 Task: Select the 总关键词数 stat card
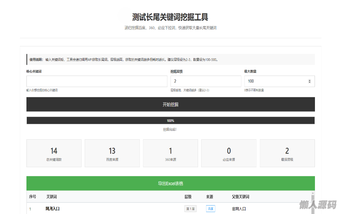tap(54, 153)
